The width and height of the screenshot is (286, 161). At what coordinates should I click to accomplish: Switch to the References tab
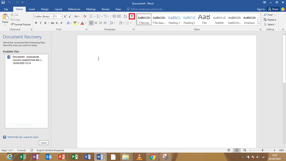tap(74, 9)
